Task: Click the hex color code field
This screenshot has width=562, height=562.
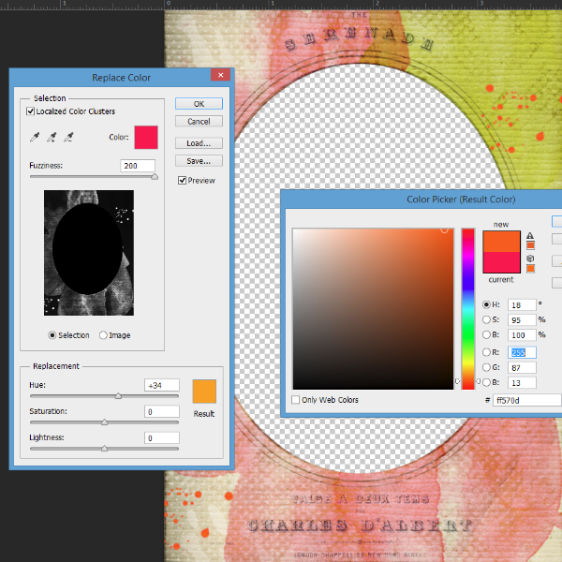Action: pos(527,400)
